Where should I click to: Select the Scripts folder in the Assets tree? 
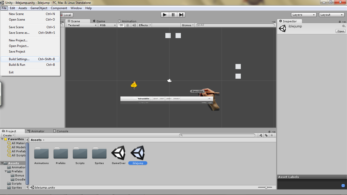point(15,184)
